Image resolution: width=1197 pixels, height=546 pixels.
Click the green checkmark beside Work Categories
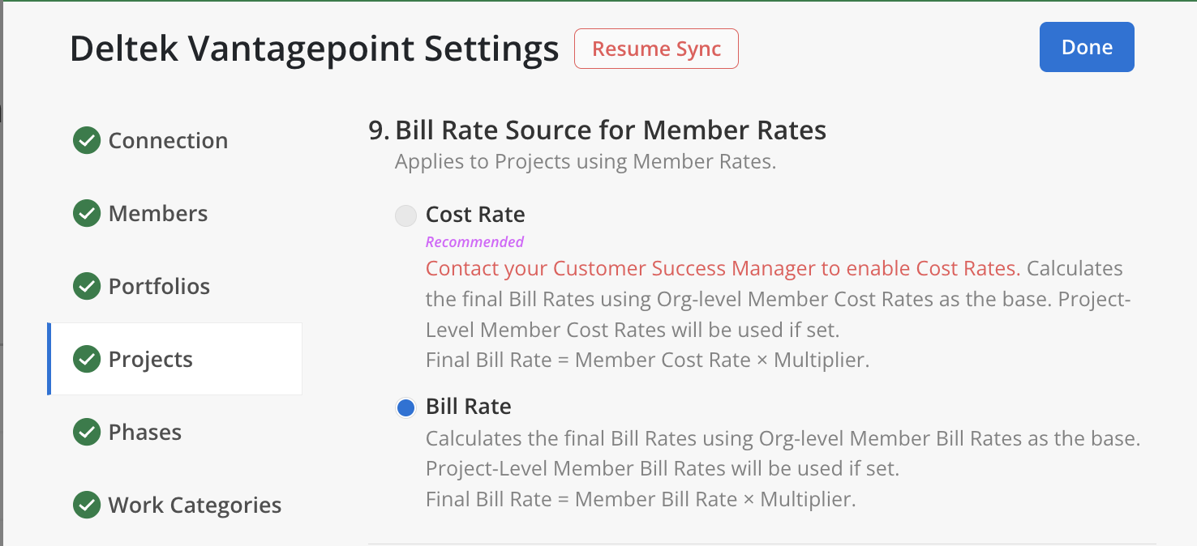[x=87, y=505]
